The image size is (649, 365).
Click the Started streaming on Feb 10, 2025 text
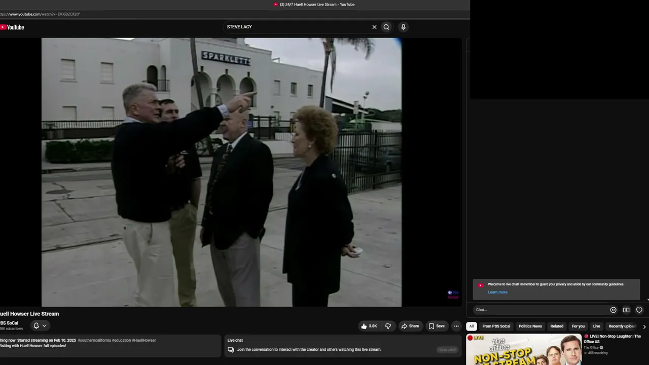47,340
